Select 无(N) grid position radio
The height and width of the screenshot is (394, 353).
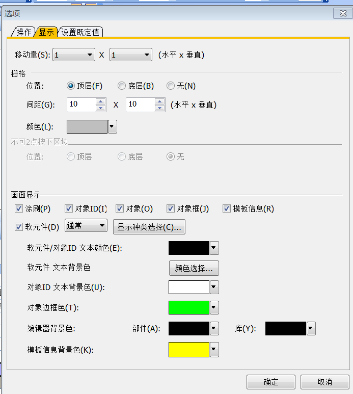point(171,86)
